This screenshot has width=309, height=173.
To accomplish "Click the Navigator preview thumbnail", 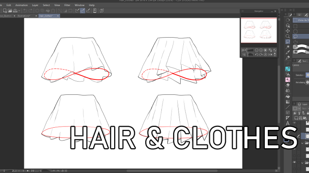I will coord(259,30).
